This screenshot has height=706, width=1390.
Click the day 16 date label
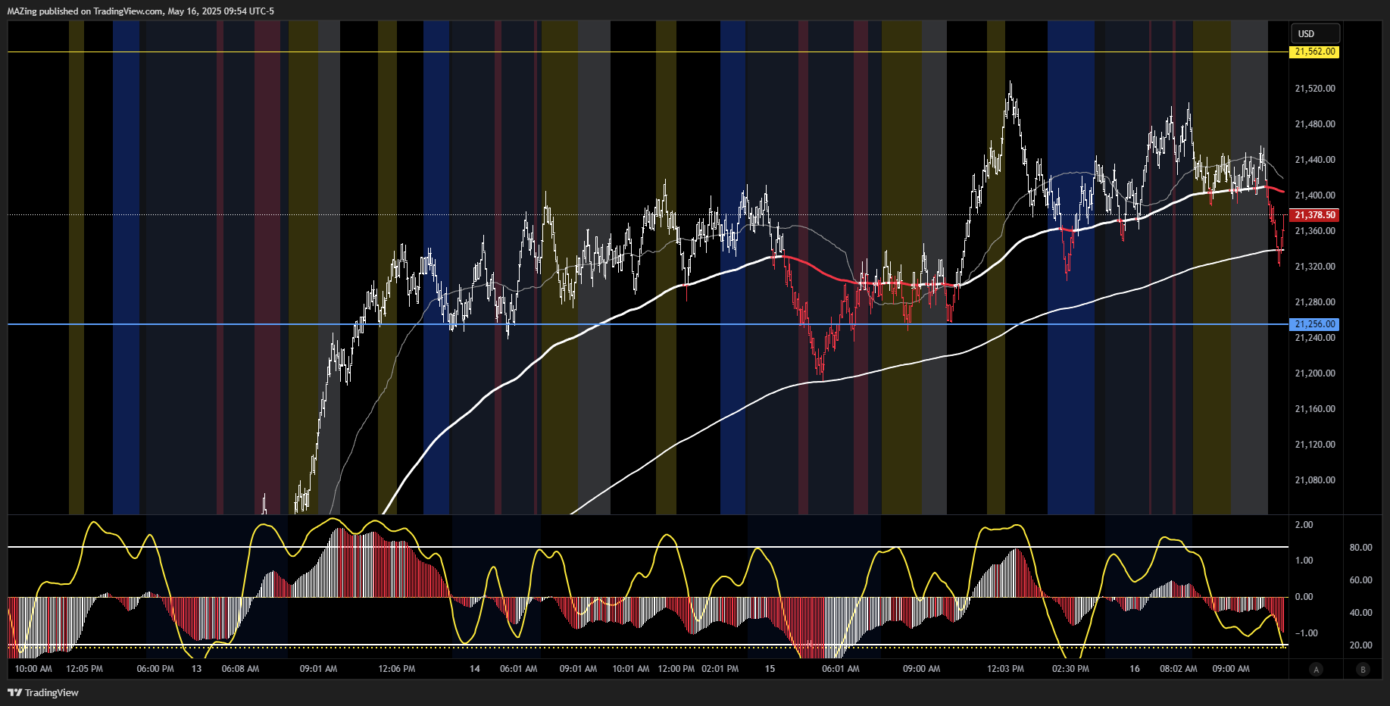(x=1135, y=669)
